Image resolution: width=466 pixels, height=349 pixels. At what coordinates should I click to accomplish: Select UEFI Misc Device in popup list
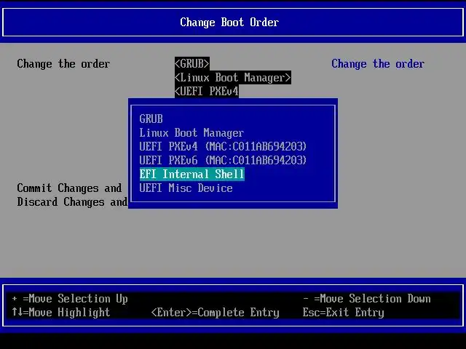(x=186, y=188)
